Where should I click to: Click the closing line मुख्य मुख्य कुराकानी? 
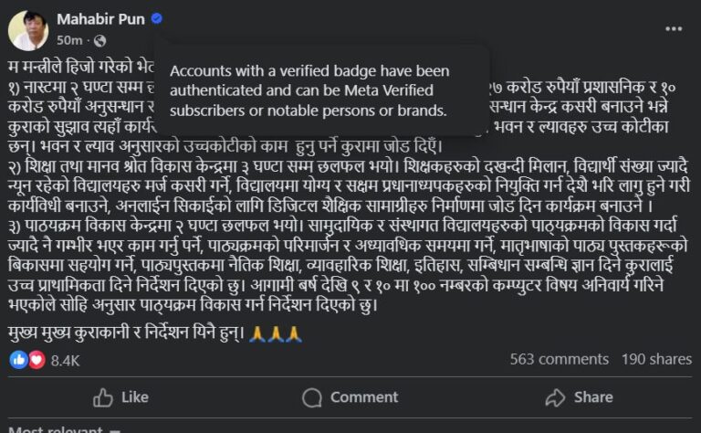coord(127,333)
